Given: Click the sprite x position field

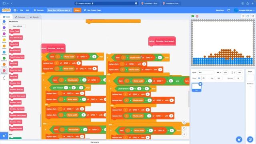Looking at the screenshot, I should click(225, 72).
